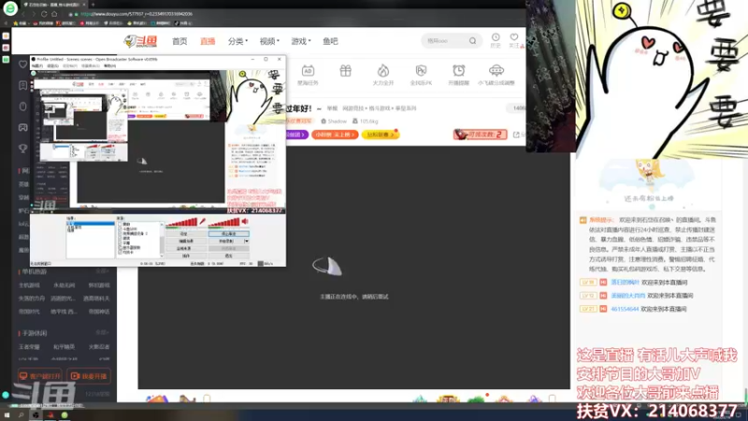The image size is (748, 421).
Task: Click the OBS 设定 settings button
Action: coord(185,234)
